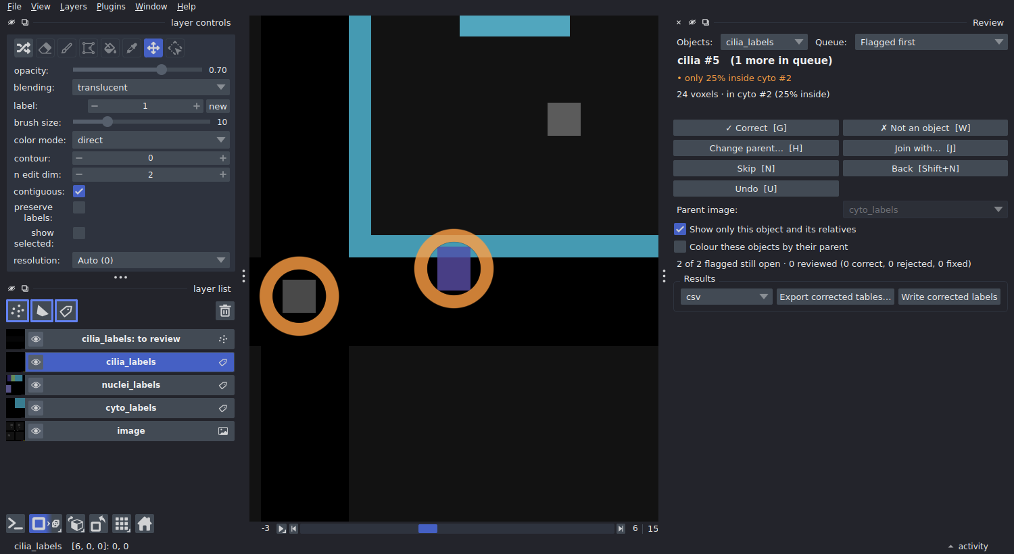Enable show selected checkbox
This screenshot has height=554, width=1014.
[x=79, y=233]
